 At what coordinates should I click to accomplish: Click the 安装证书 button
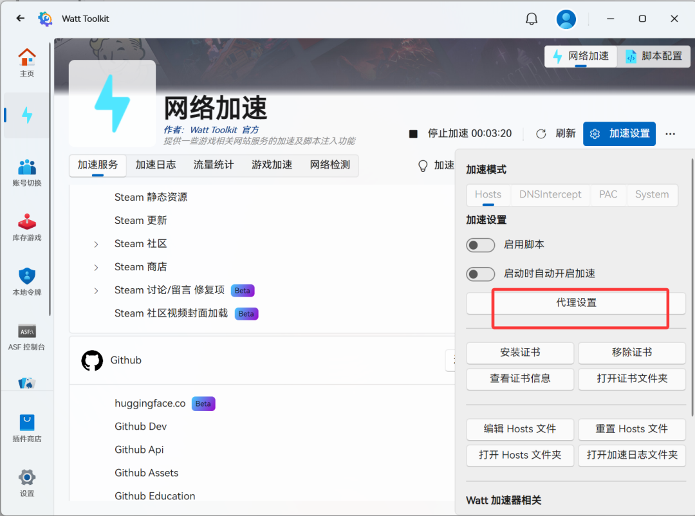click(x=520, y=353)
